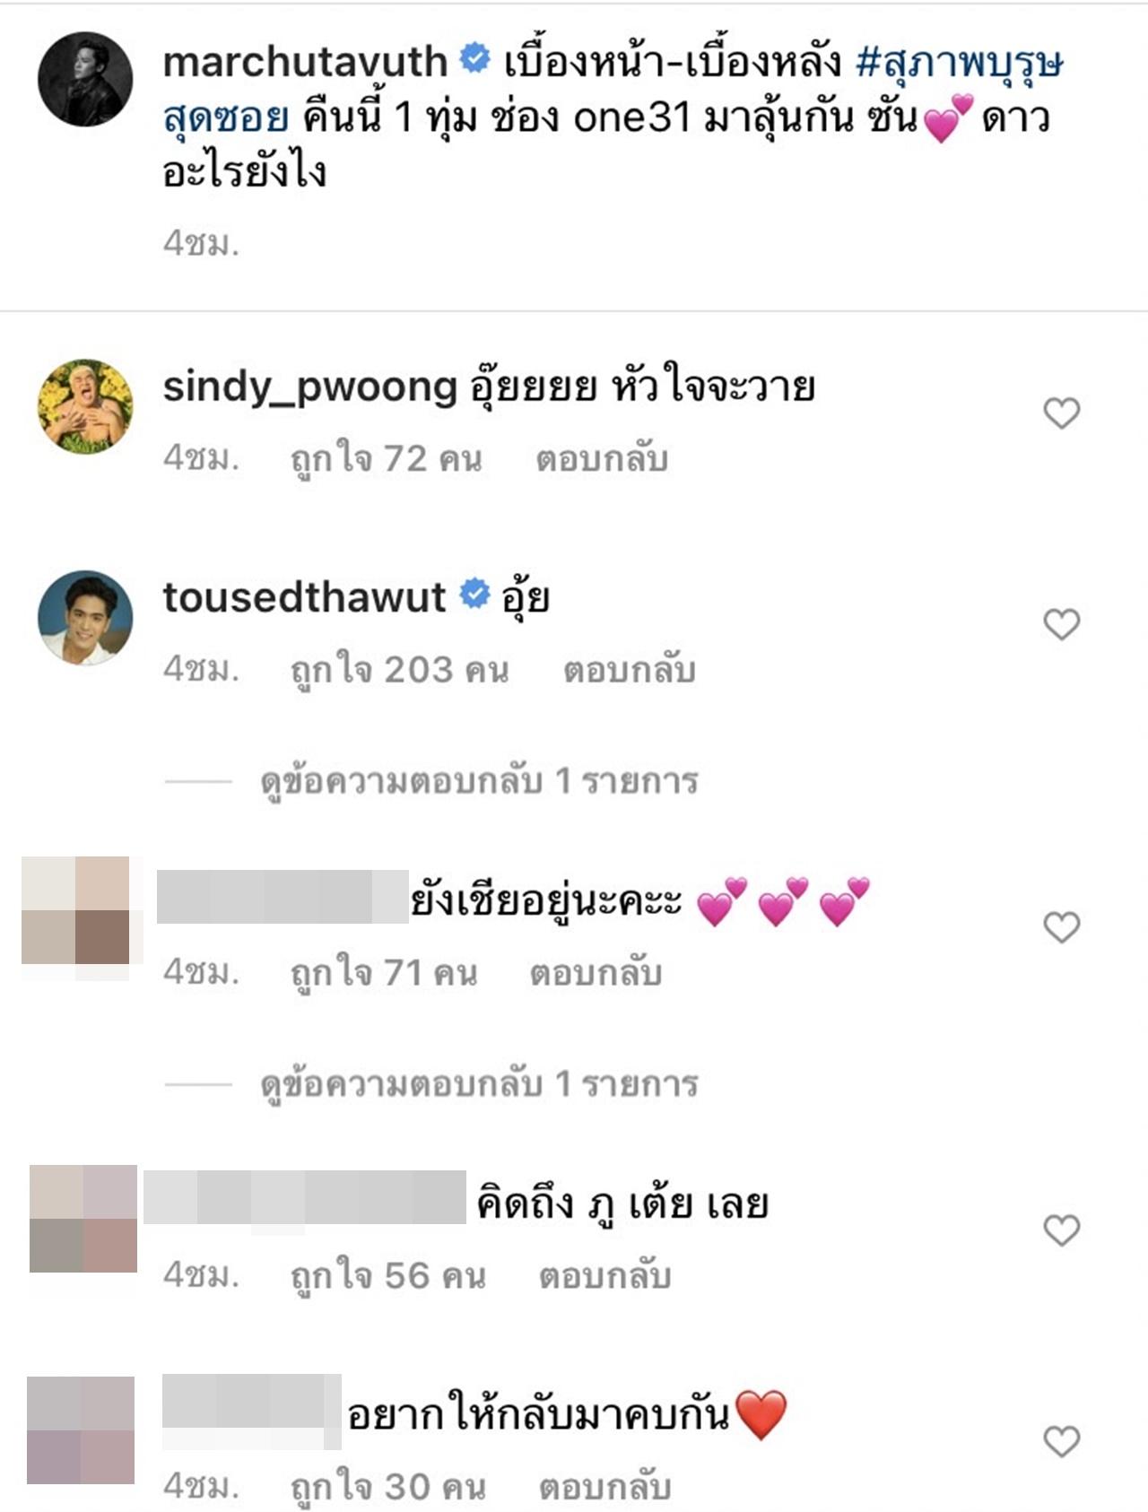Open hashtag #สุภาพบุรุษสุดซอย
This screenshot has width=1148, height=1512.
pos(613,90)
